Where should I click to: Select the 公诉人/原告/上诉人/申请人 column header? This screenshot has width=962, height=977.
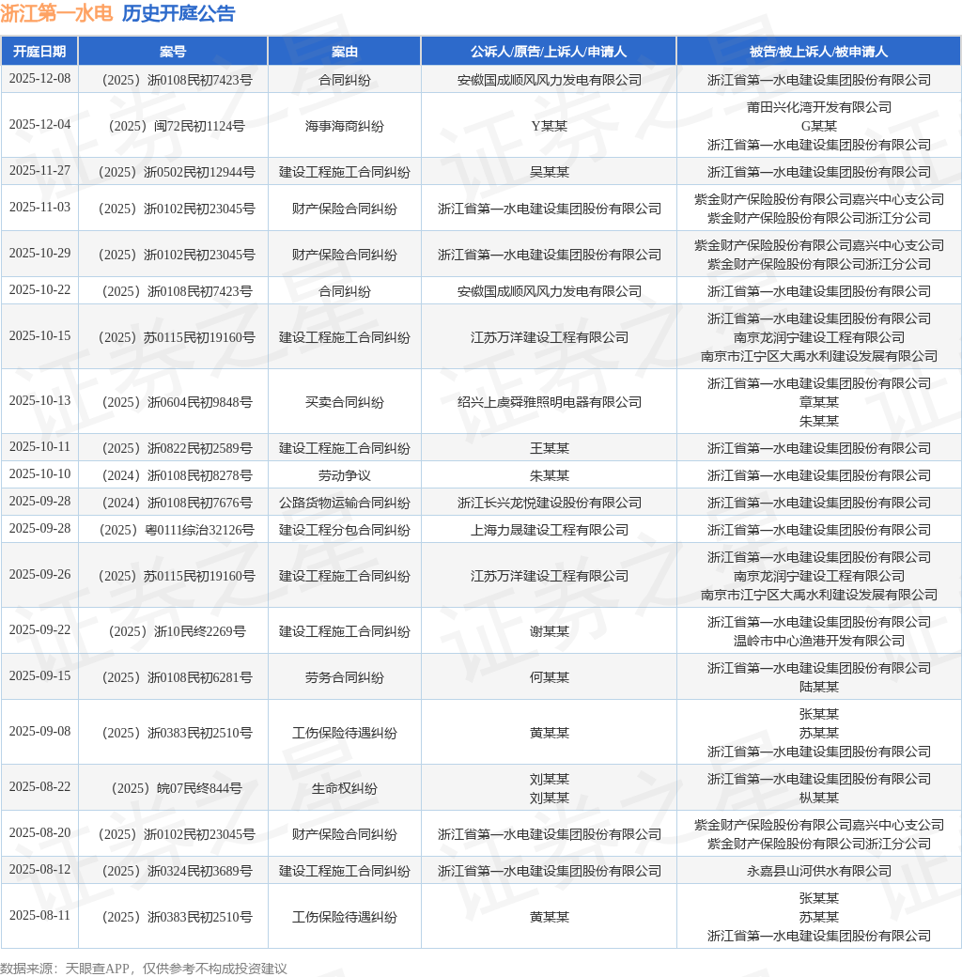pos(549,51)
